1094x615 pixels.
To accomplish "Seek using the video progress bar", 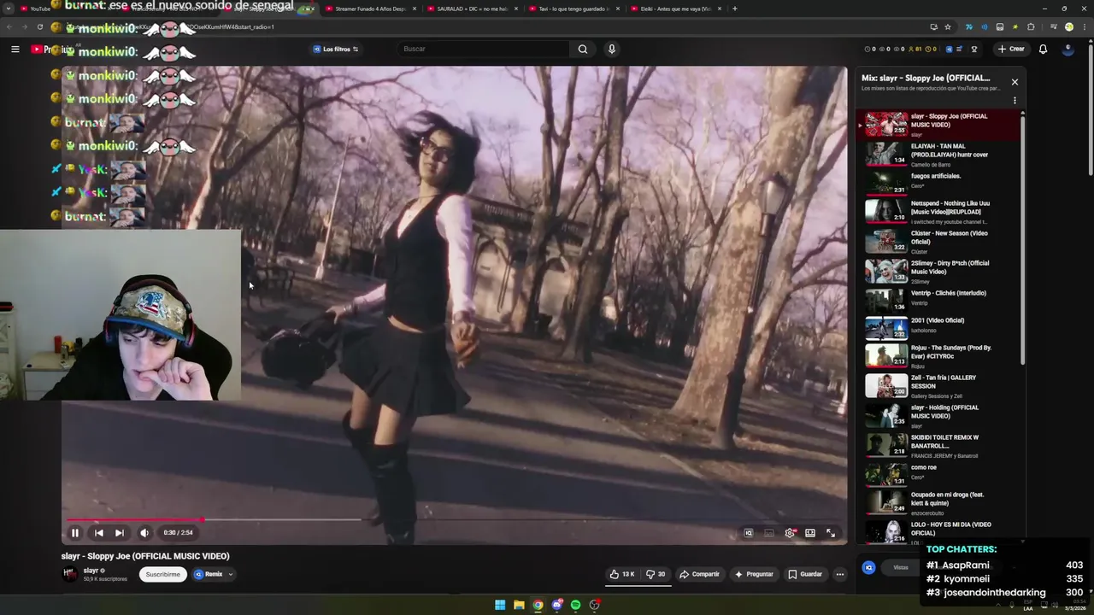I will coord(453,519).
